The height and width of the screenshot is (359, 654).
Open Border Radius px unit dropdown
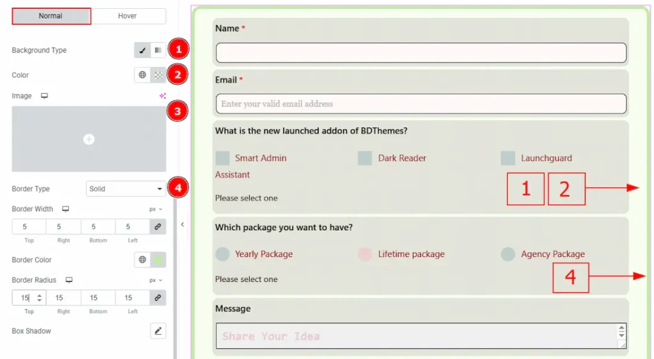pyautogui.click(x=156, y=280)
